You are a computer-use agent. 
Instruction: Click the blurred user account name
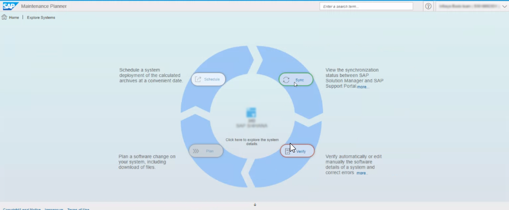pos(469,6)
